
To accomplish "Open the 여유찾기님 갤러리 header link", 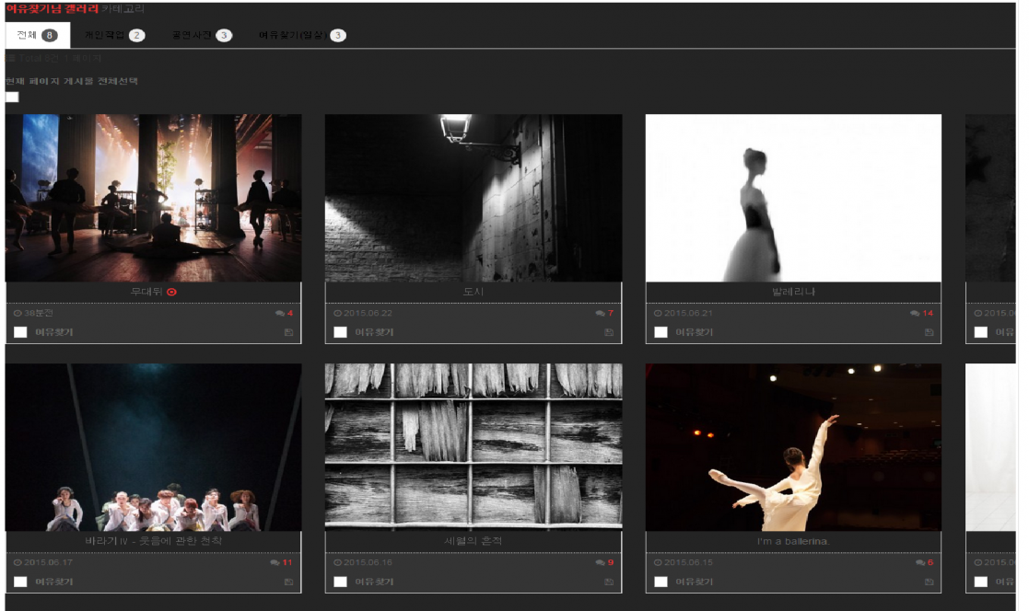I will pyautogui.click(x=52, y=8).
